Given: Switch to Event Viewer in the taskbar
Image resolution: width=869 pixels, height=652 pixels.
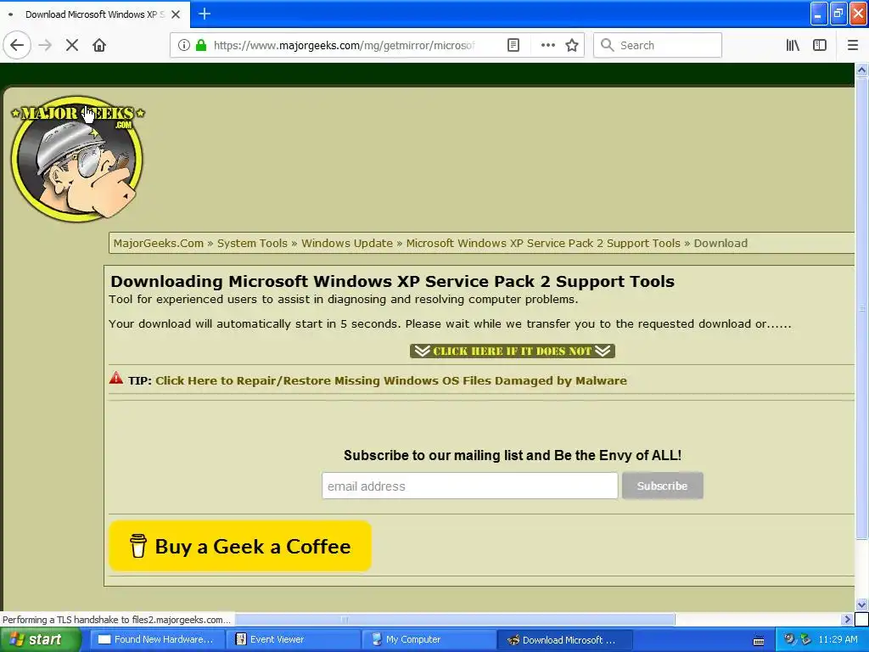Looking at the screenshot, I should point(293,640).
